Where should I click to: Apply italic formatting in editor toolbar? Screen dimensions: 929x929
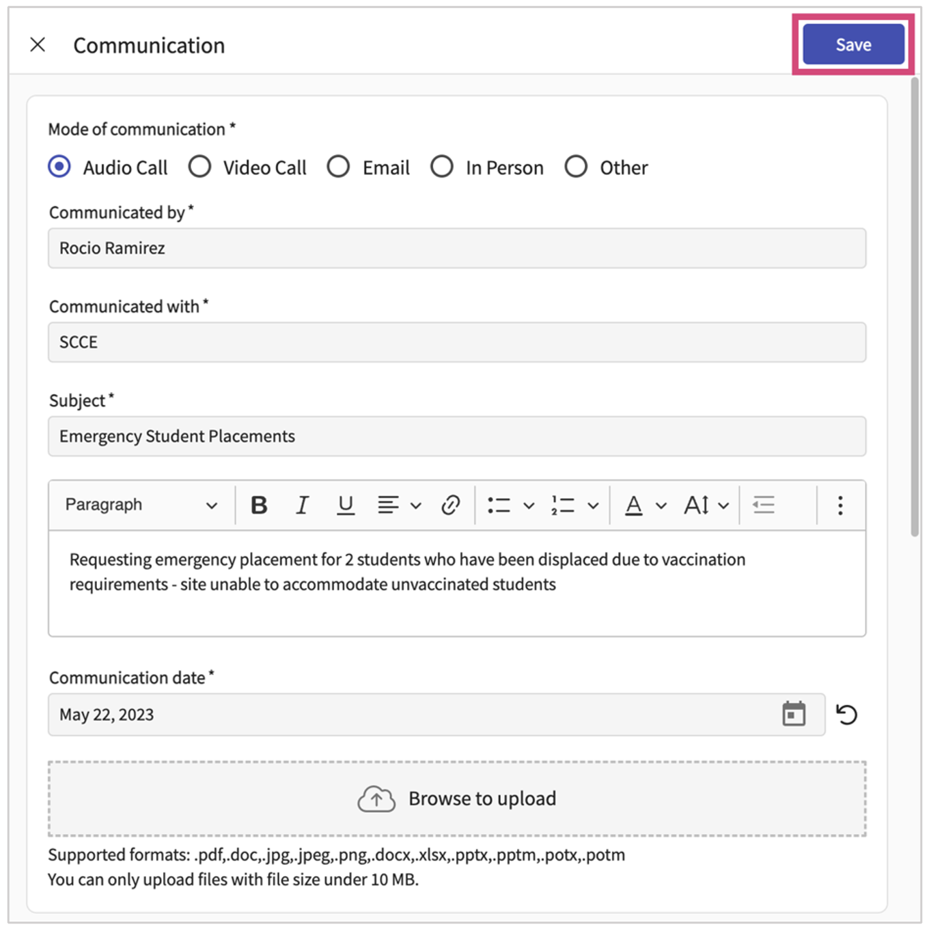click(302, 505)
